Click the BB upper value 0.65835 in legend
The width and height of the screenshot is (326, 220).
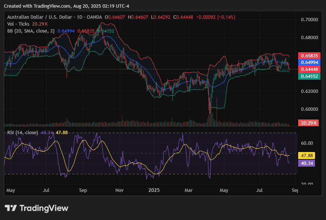(x=86, y=31)
